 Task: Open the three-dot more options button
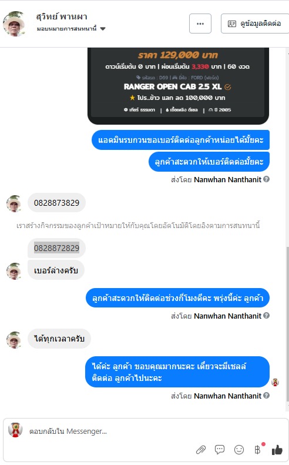coord(200,24)
